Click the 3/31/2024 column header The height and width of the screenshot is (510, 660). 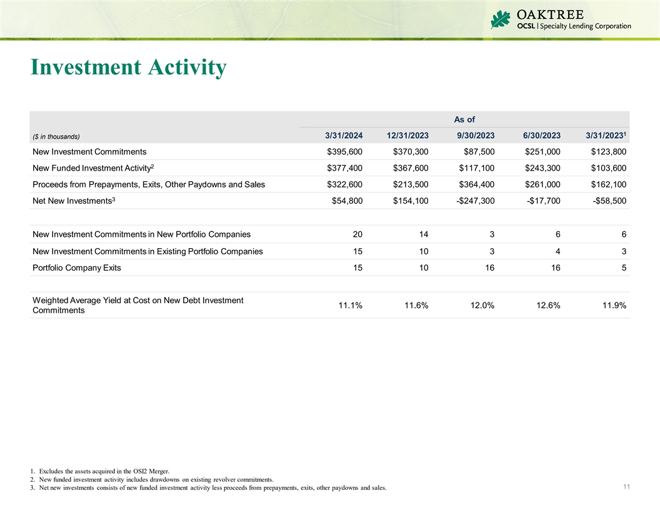click(343, 136)
